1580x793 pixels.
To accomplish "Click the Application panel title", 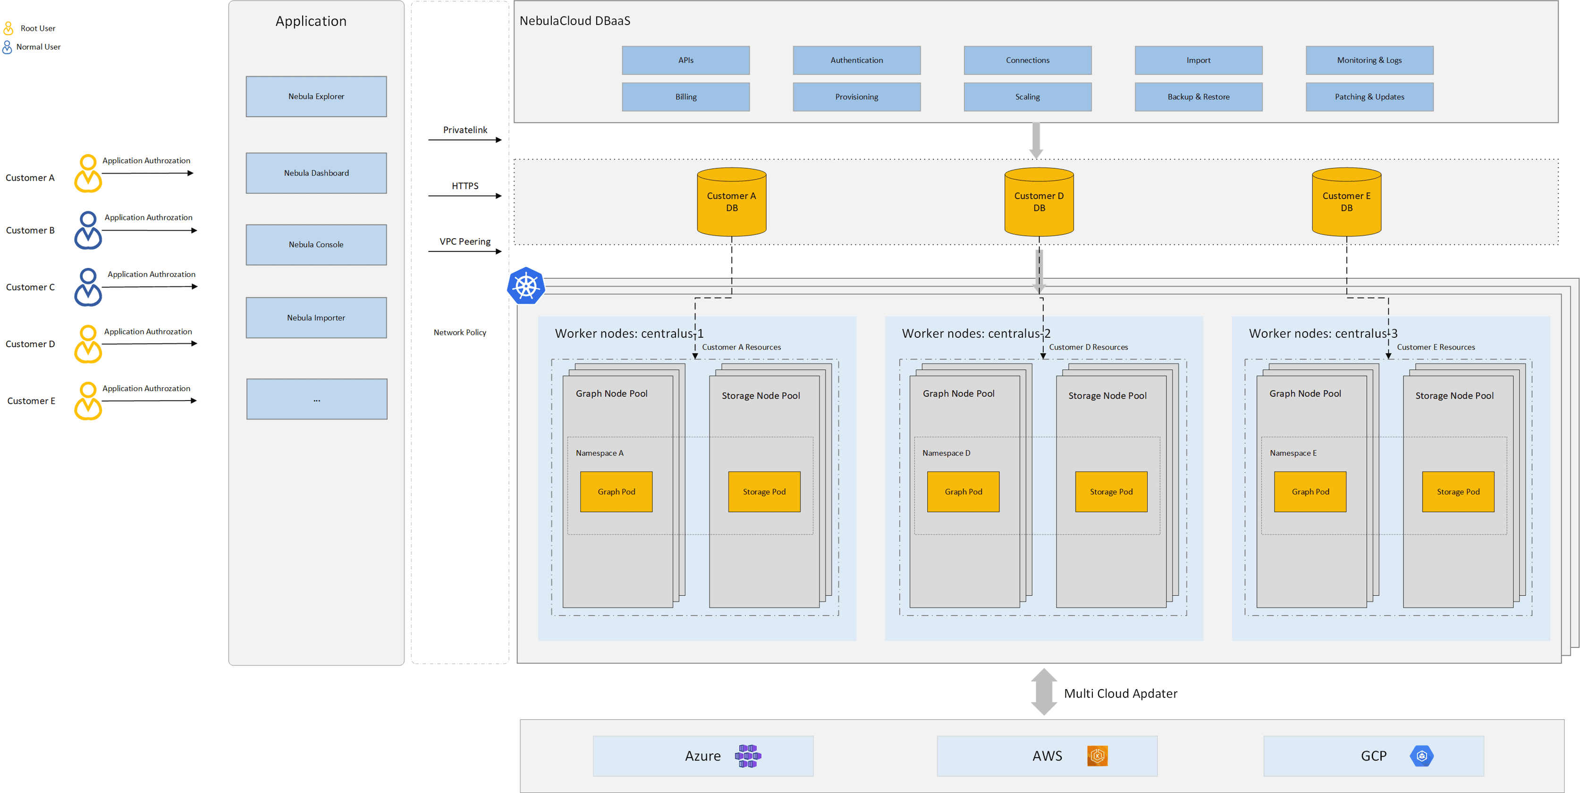I will 311,21.
